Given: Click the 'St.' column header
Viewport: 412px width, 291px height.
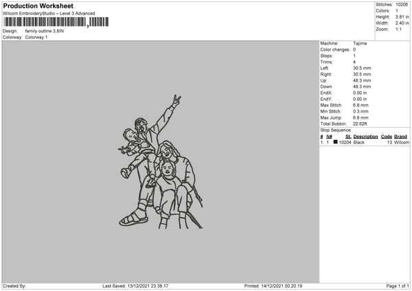Looking at the screenshot, I should click(x=348, y=137).
